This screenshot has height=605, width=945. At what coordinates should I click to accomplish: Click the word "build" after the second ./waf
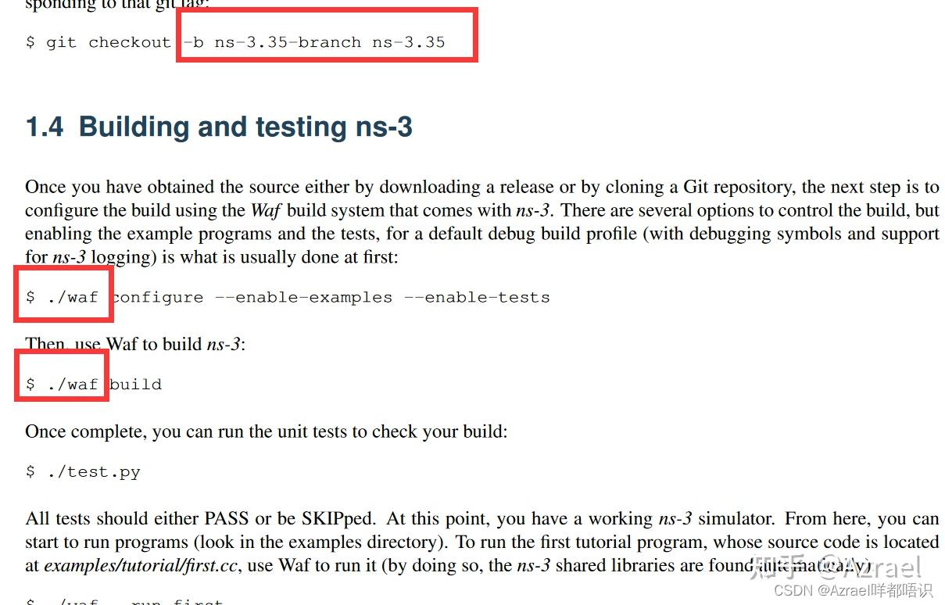(x=136, y=385)
